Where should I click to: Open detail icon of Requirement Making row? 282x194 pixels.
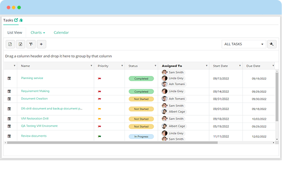(x=9, y=91)
